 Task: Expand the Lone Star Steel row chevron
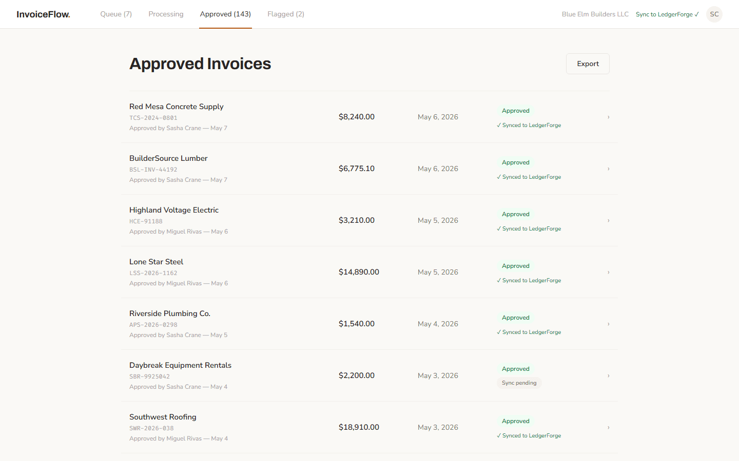pyautogui.click(x=608, y=273)
